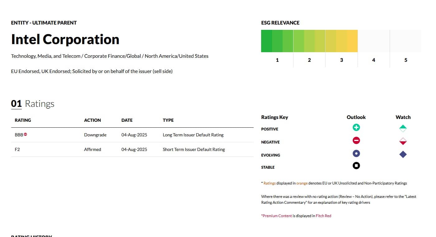Click the negative outlook icon beside BBB
Viewport: 436px width, 237px height.
pyautogui.click(x=26, y=134)
